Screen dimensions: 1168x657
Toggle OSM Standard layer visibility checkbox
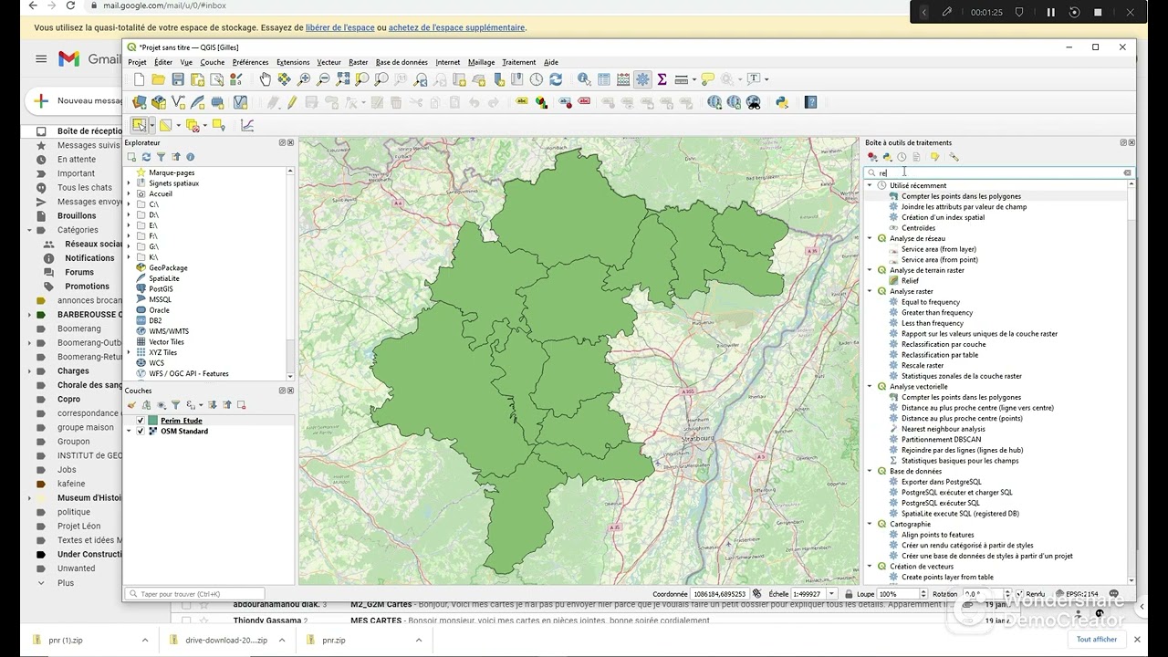click(140, 431)
